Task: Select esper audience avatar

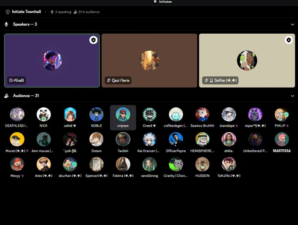Action: tap(255, 115)
